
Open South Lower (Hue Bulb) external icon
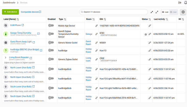pos(34,86)
